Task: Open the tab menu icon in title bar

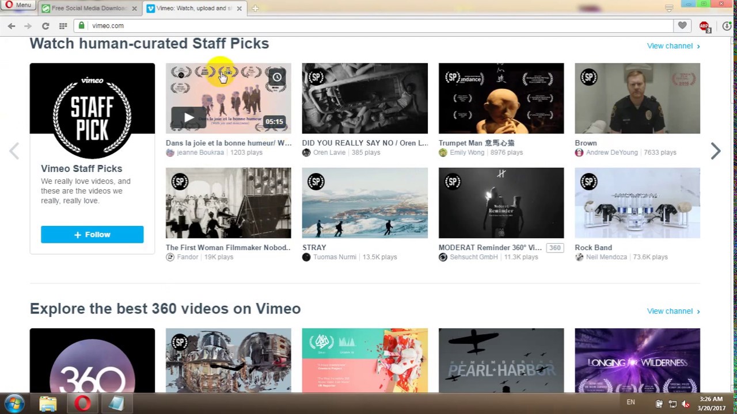Action: [668, 8]
